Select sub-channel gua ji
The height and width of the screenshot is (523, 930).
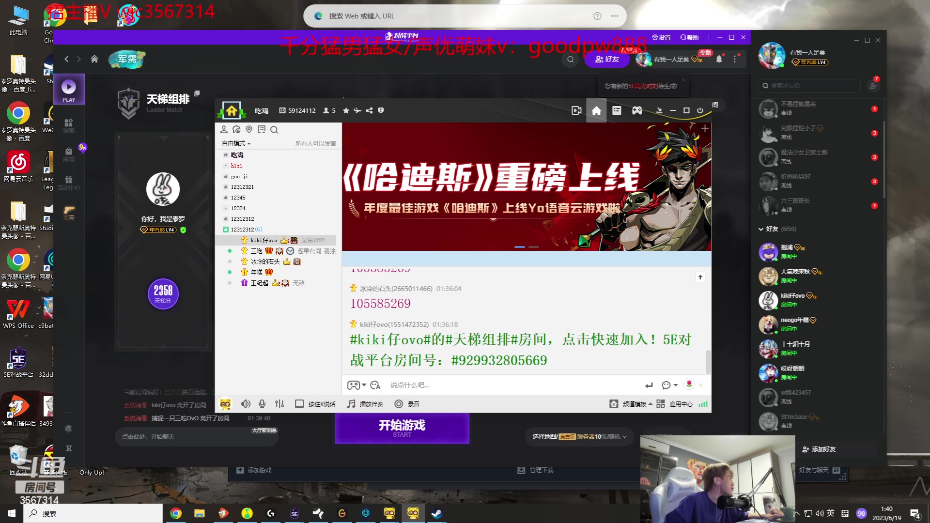[x=239, y=176]
